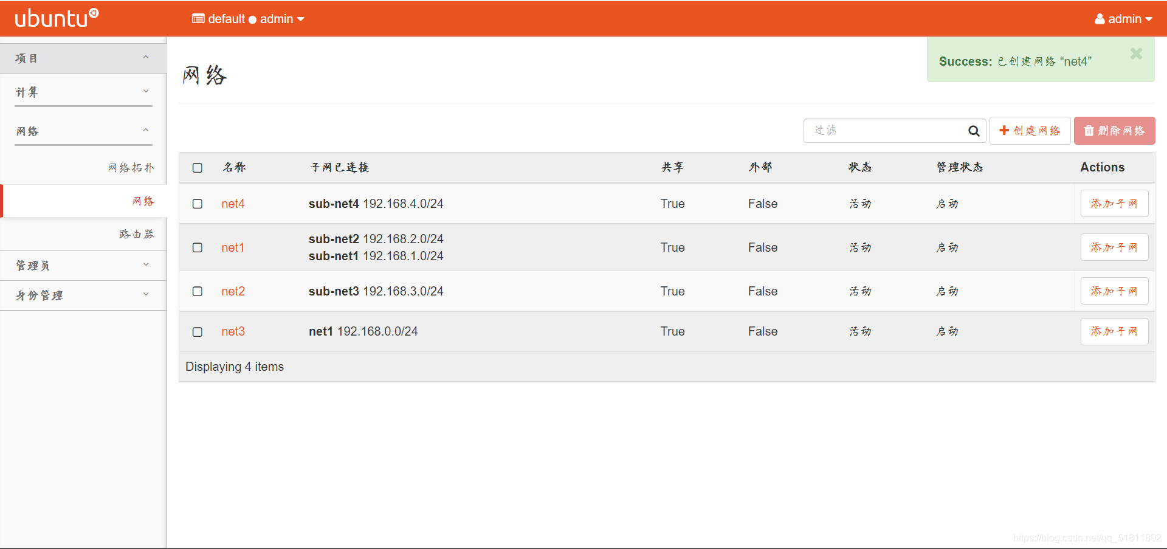Click the 管理状态 column header

tap(959, 167)
